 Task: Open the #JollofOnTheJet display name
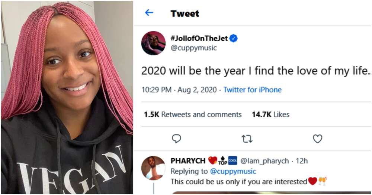(x=199, y=38)
